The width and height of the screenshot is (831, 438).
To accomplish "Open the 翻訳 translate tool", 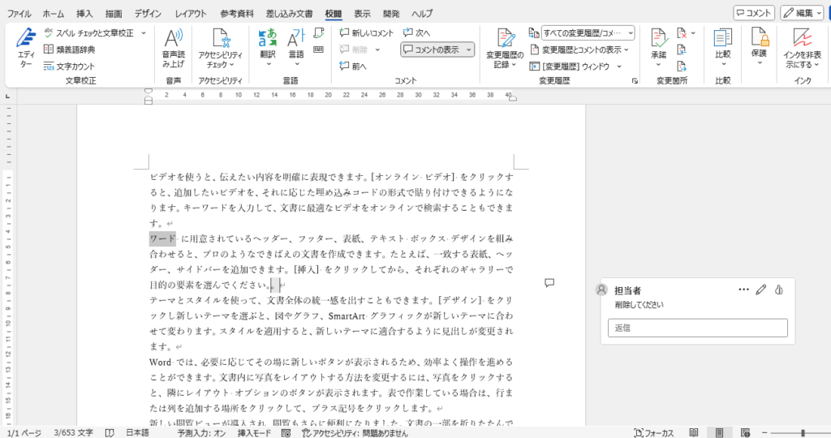I will pos(268,48).
